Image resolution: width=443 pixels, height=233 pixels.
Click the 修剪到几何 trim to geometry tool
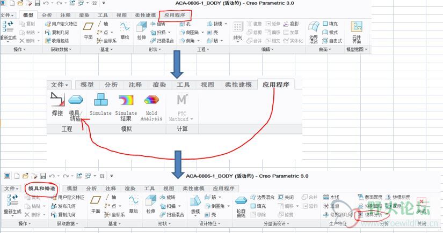[x=338, y=215]
